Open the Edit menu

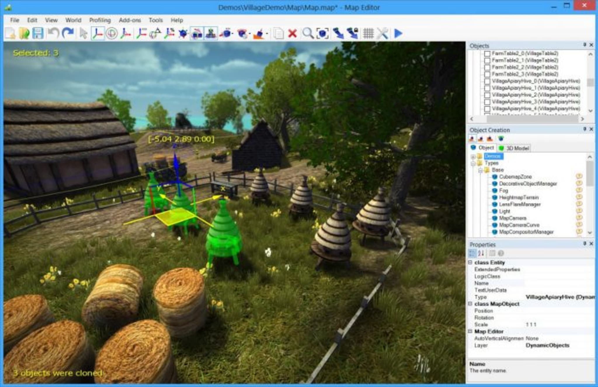tap(32, 20)
